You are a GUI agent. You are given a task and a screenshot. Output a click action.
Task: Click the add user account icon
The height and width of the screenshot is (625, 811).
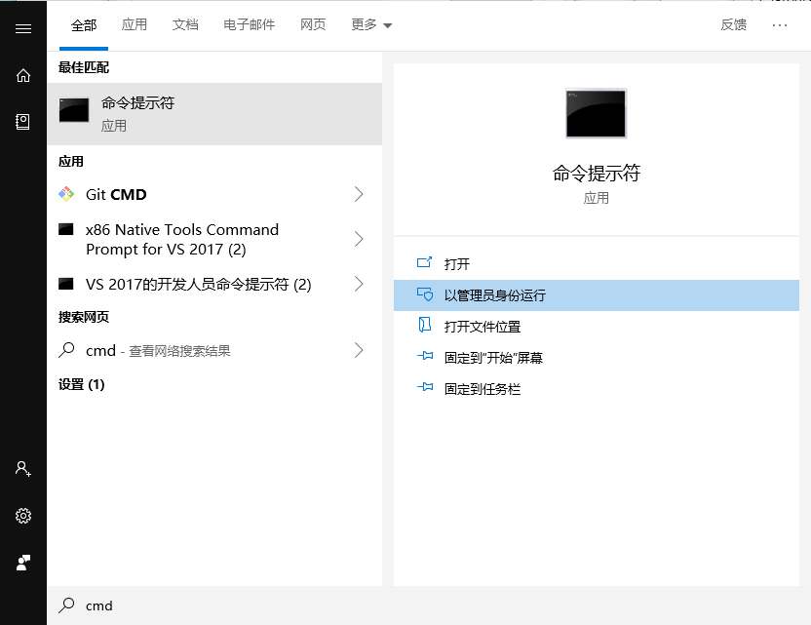[x=22, y=469]
